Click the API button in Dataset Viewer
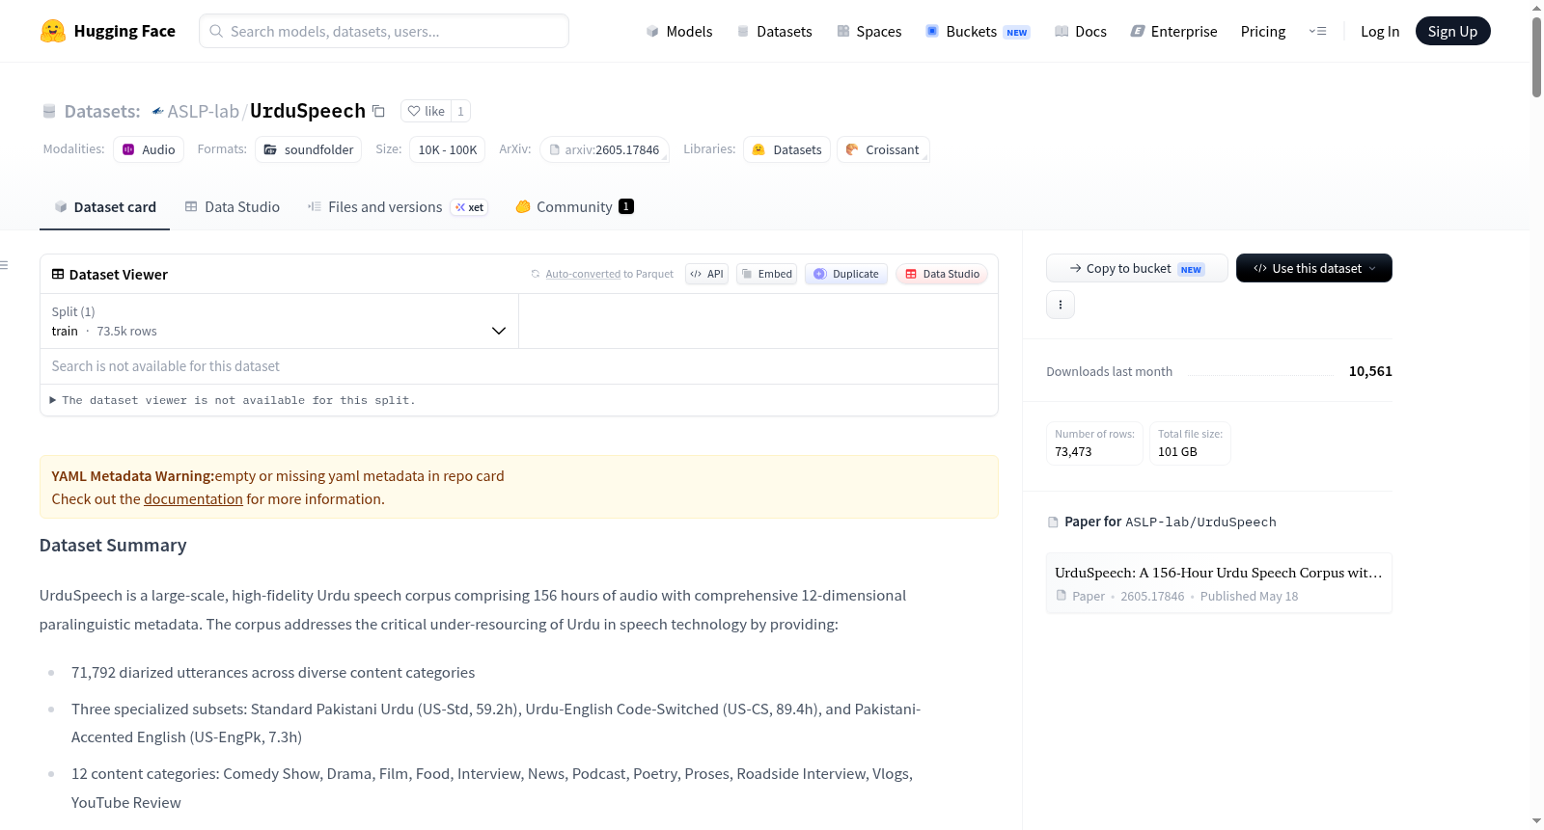The image size is (1544, 830). (706, 274)
